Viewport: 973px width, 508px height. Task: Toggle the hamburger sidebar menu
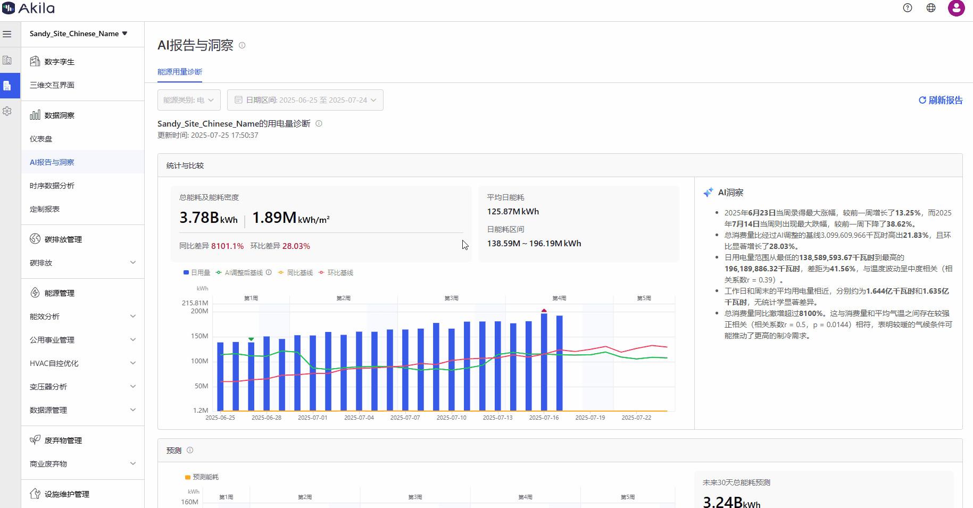[x=7, y=34]
